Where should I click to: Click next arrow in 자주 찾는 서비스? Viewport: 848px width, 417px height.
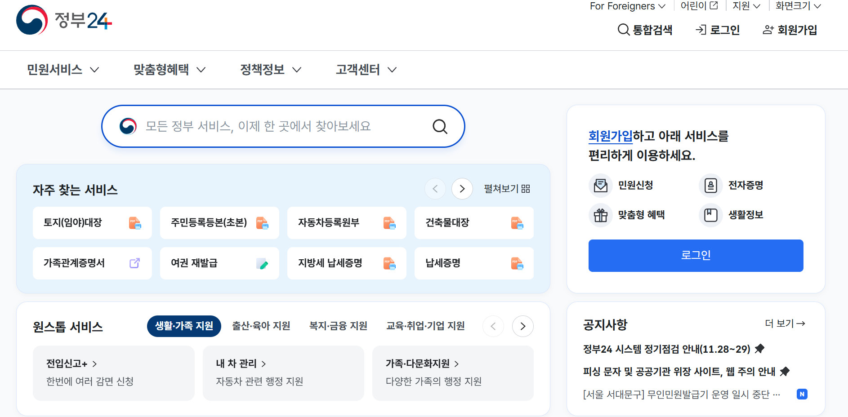[x=462, y=189]
